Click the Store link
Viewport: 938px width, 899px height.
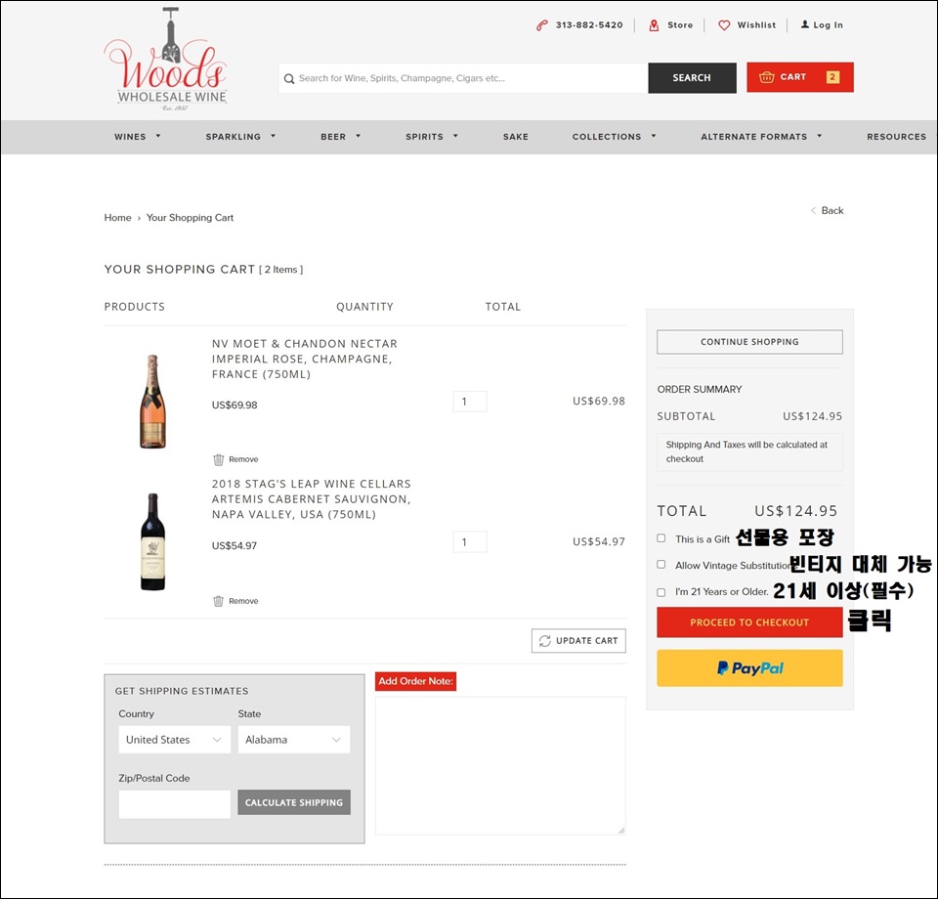coord(680,25)
